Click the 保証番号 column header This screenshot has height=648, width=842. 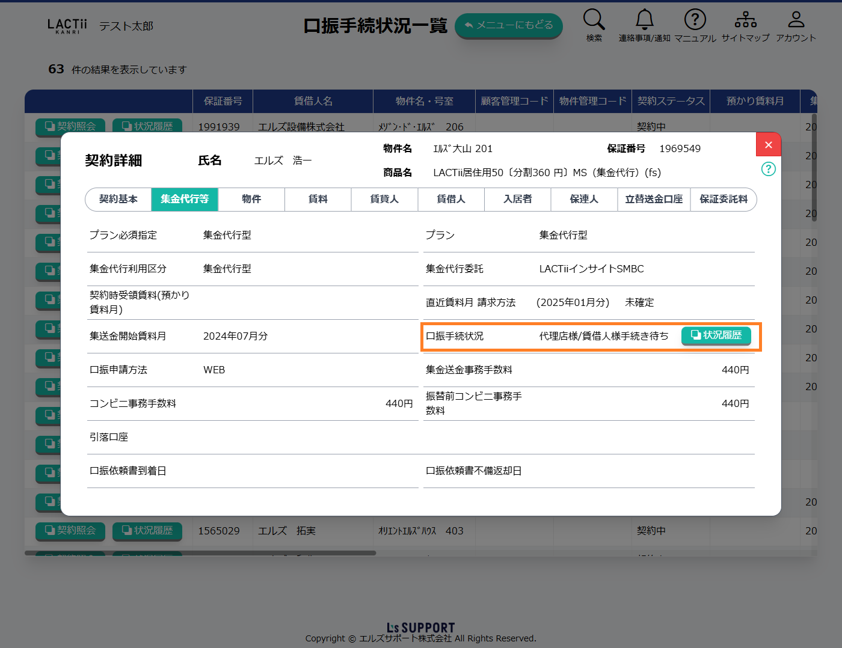point(223,101)
